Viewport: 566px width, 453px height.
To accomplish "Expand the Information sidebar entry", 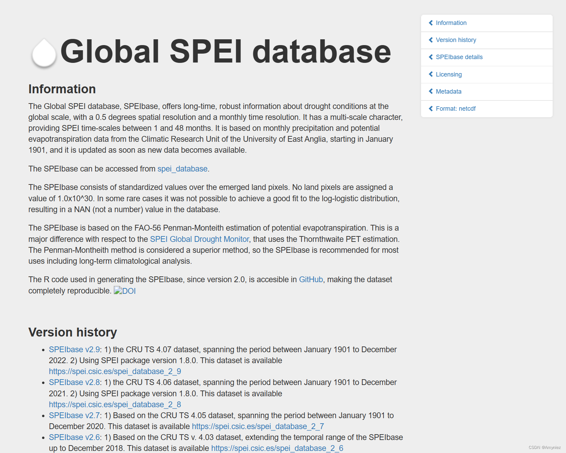I will pos(451,23).
